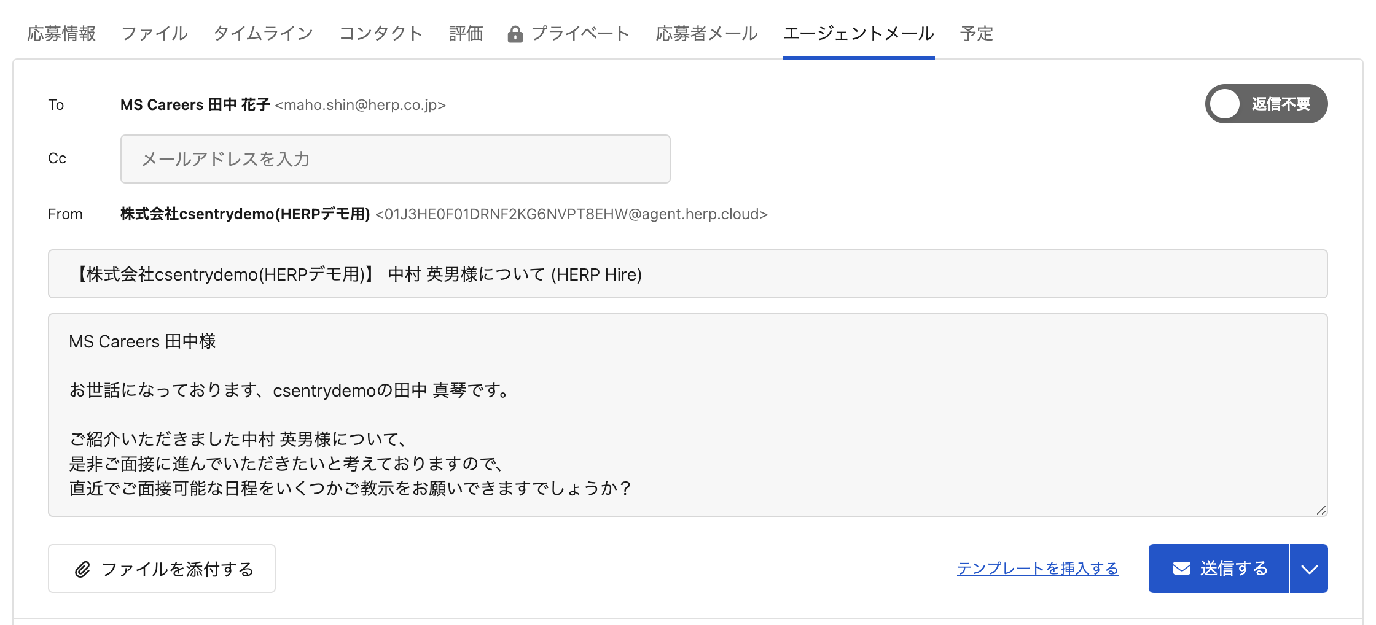Open the 応募者メール tab
The width and height of the screenshot is (1376, 625).
tap(706, 33)
